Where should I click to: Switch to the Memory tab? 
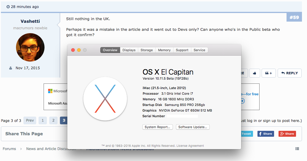[164, 50]
